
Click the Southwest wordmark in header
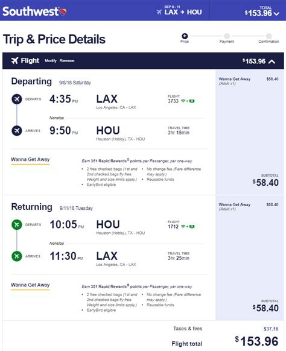point(30,11)
